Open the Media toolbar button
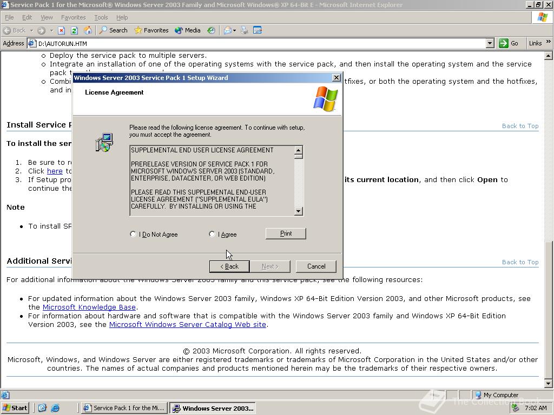Viewport: 554px width, 415px height. (x=188, y=30)
